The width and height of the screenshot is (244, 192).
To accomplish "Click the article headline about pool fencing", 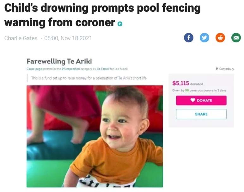I will [102, 15].
